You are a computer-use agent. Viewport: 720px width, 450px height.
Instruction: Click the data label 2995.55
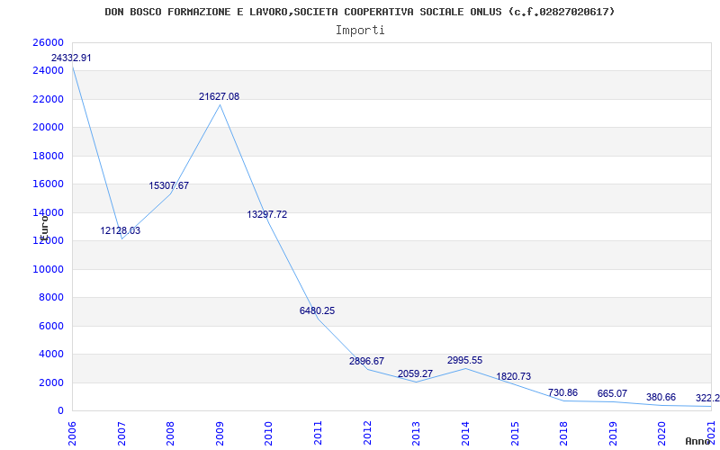coord(464,360)
